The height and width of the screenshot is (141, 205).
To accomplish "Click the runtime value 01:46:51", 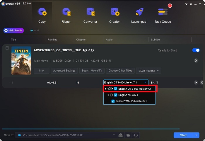I will click(x=52, y=83).
